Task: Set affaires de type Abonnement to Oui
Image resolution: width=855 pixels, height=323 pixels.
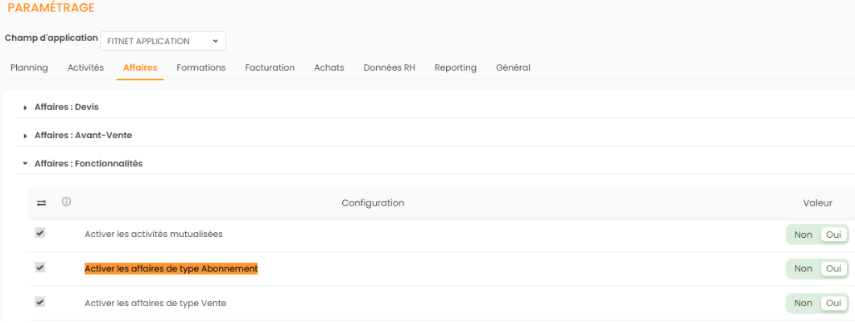Action: [833, 268]
